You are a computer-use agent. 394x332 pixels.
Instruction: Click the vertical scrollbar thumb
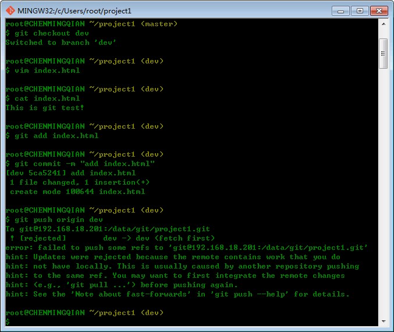click(383, 54)
